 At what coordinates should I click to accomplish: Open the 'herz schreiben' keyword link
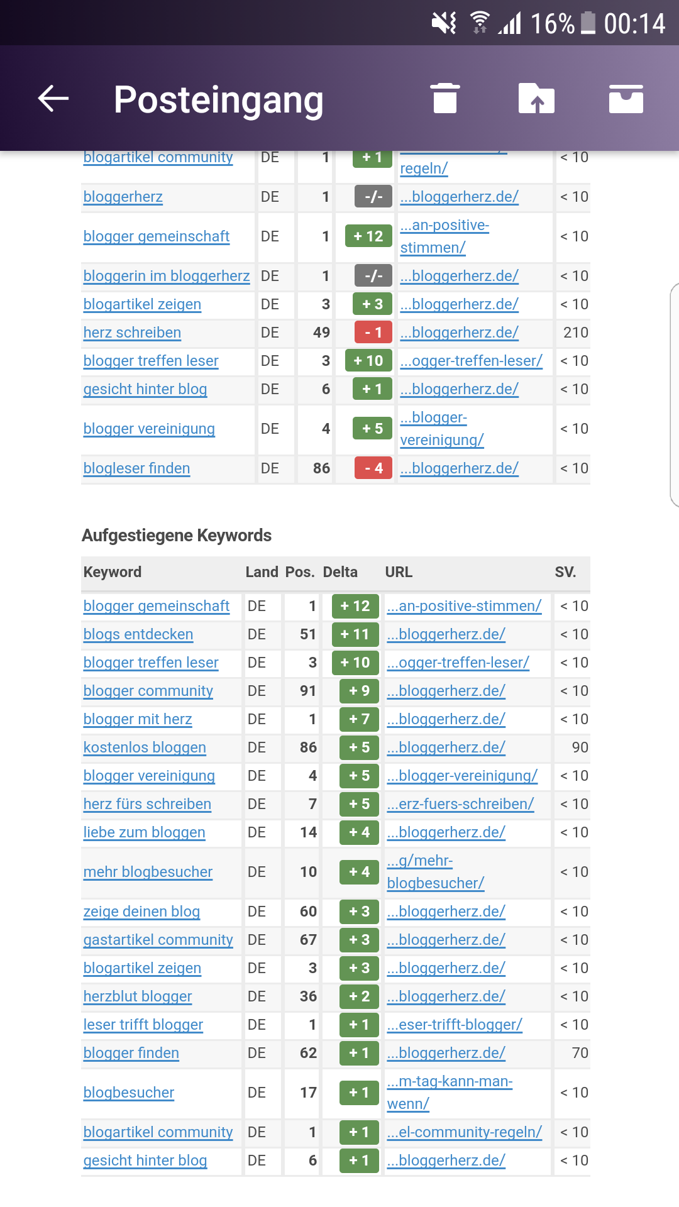pyautogui.click(x=132, y=333)
